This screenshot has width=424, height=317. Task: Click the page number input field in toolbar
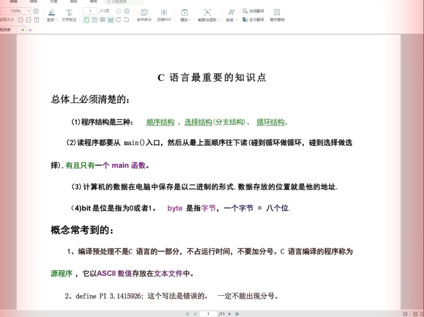click(x=90, y=11)
